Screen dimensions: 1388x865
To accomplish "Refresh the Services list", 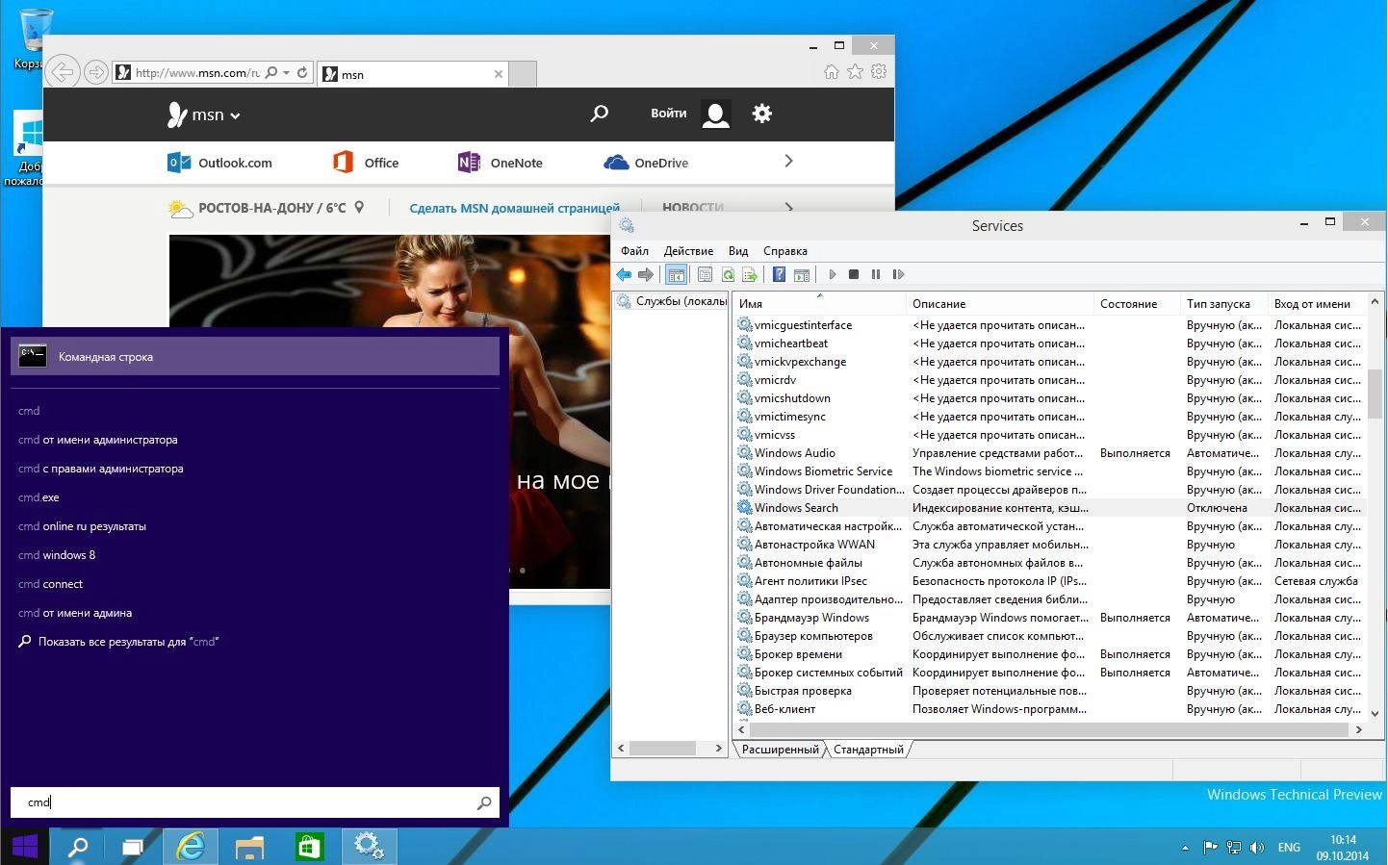I will (x=728, y=274).
